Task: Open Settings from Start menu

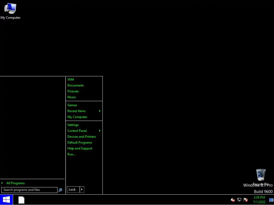Action: (x=73, y=125)
